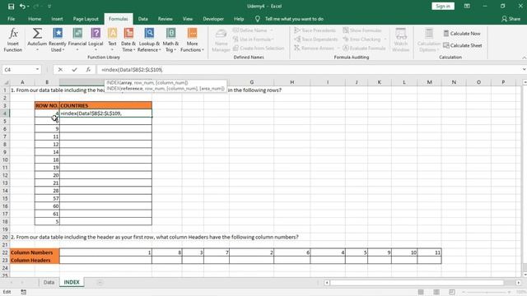527x296 pixels.
Task: Switch to the Developer tab
Action: [x=213, y=19]
